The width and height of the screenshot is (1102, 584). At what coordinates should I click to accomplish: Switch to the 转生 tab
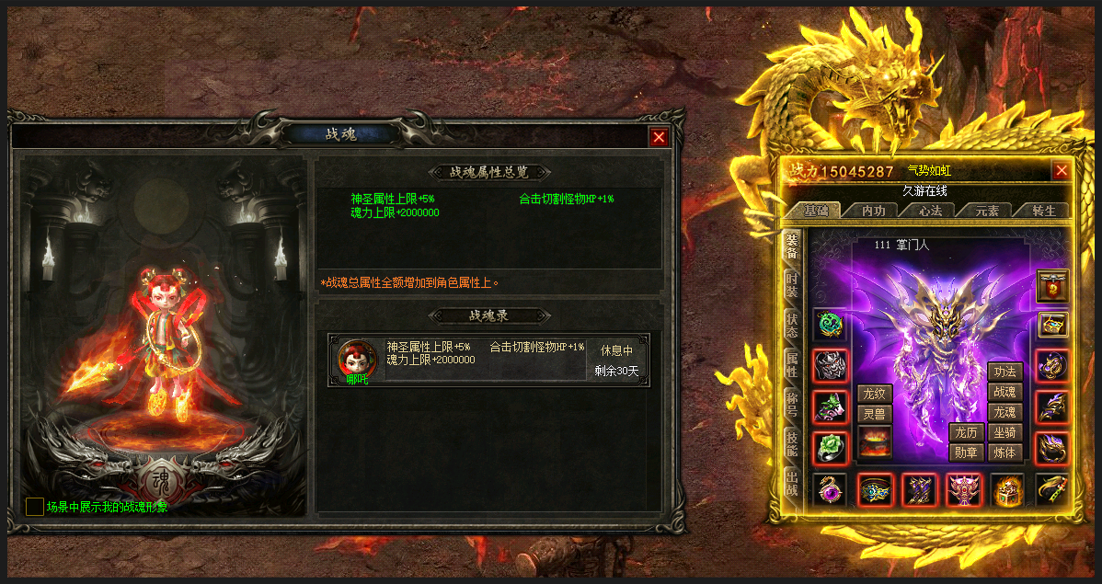pos(1044,211)
